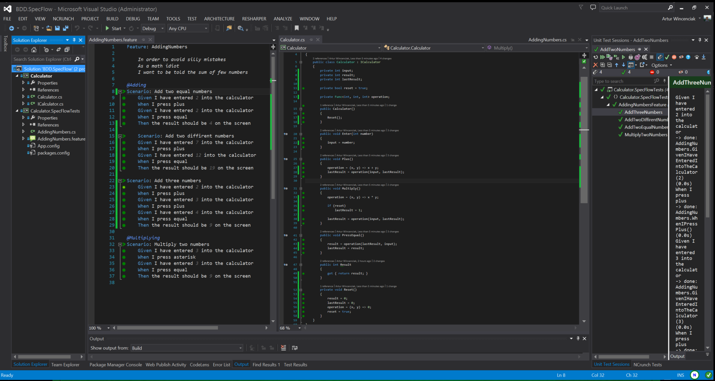Expand the References node under Calculator
This screenshot has height=381, width=715.
23,90
